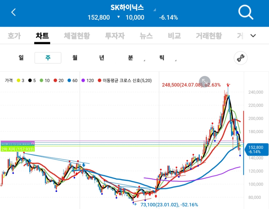The image size is (269, 209).
Task: Tap the header price 152,800
Action: (x=99, y=18)
